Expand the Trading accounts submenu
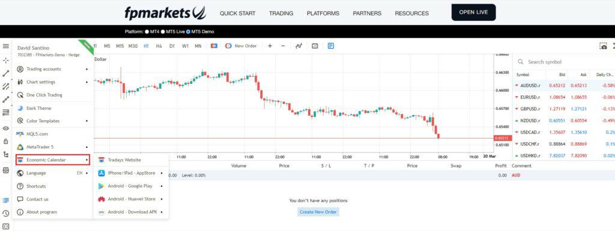The image size is (615, 231). click(x=53, y=69)
